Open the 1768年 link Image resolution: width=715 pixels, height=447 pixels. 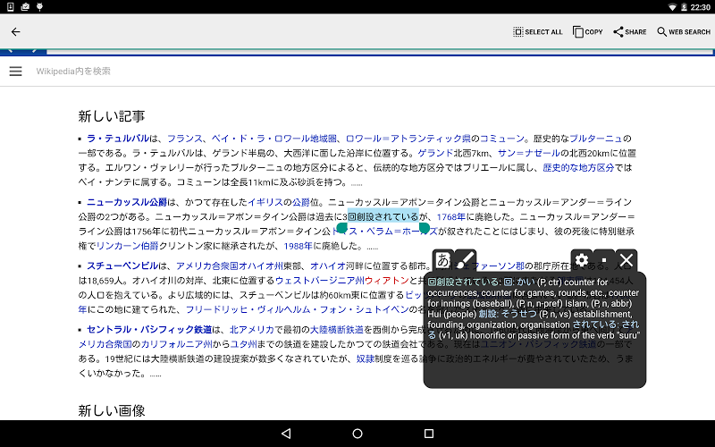tap(451, 216)
